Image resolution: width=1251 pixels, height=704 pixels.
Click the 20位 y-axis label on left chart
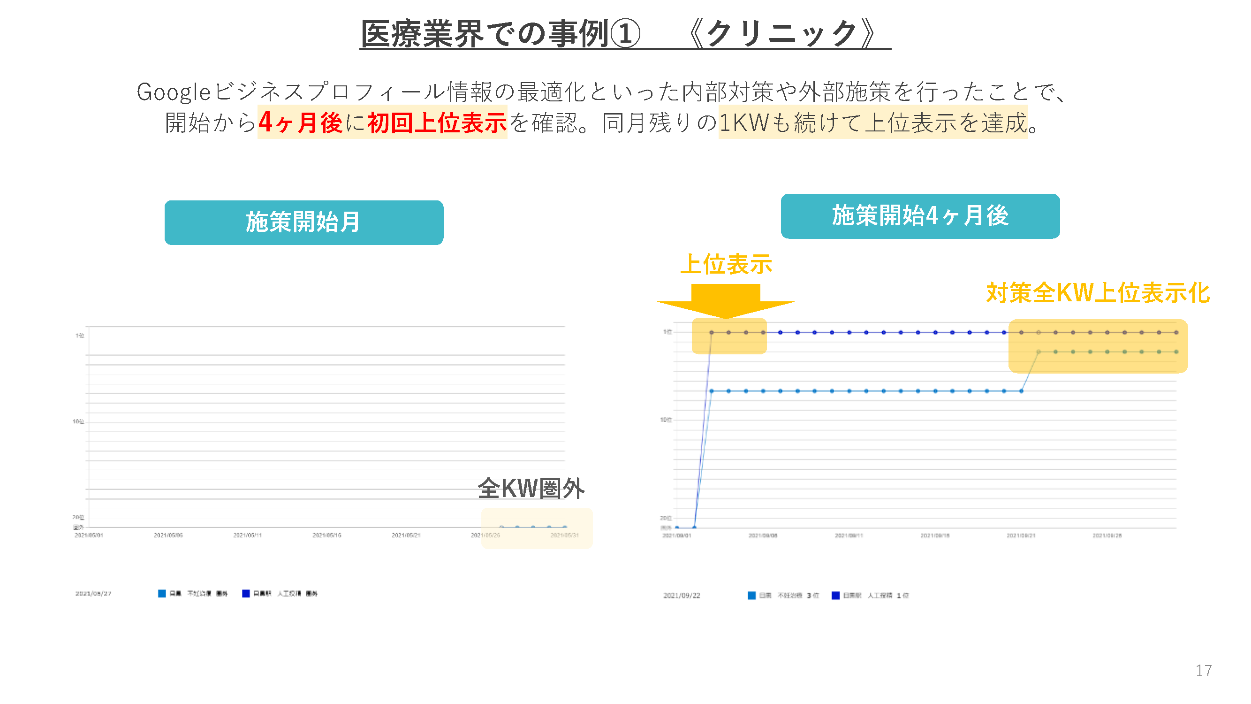(78, 517)
